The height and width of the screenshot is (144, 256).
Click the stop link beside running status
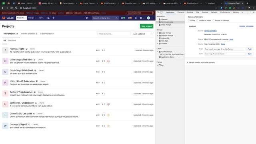pos(231,39)
